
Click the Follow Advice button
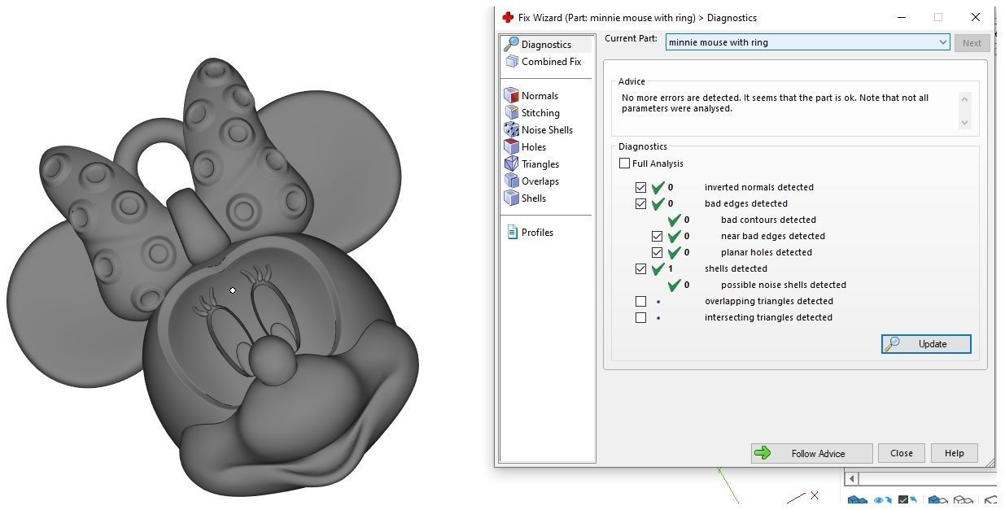[x=811, y=454]
